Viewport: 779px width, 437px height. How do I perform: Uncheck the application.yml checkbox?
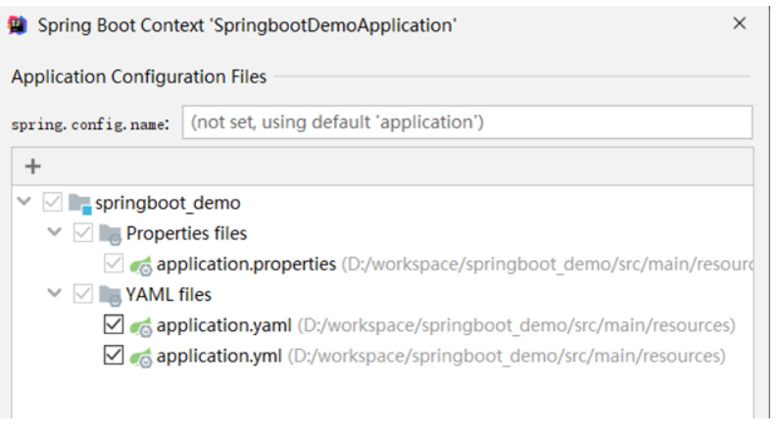(114, 356)
